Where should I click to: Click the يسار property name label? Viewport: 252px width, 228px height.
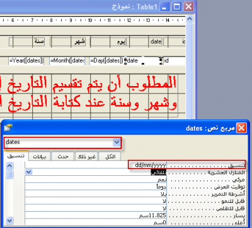[x=239, y=215]
